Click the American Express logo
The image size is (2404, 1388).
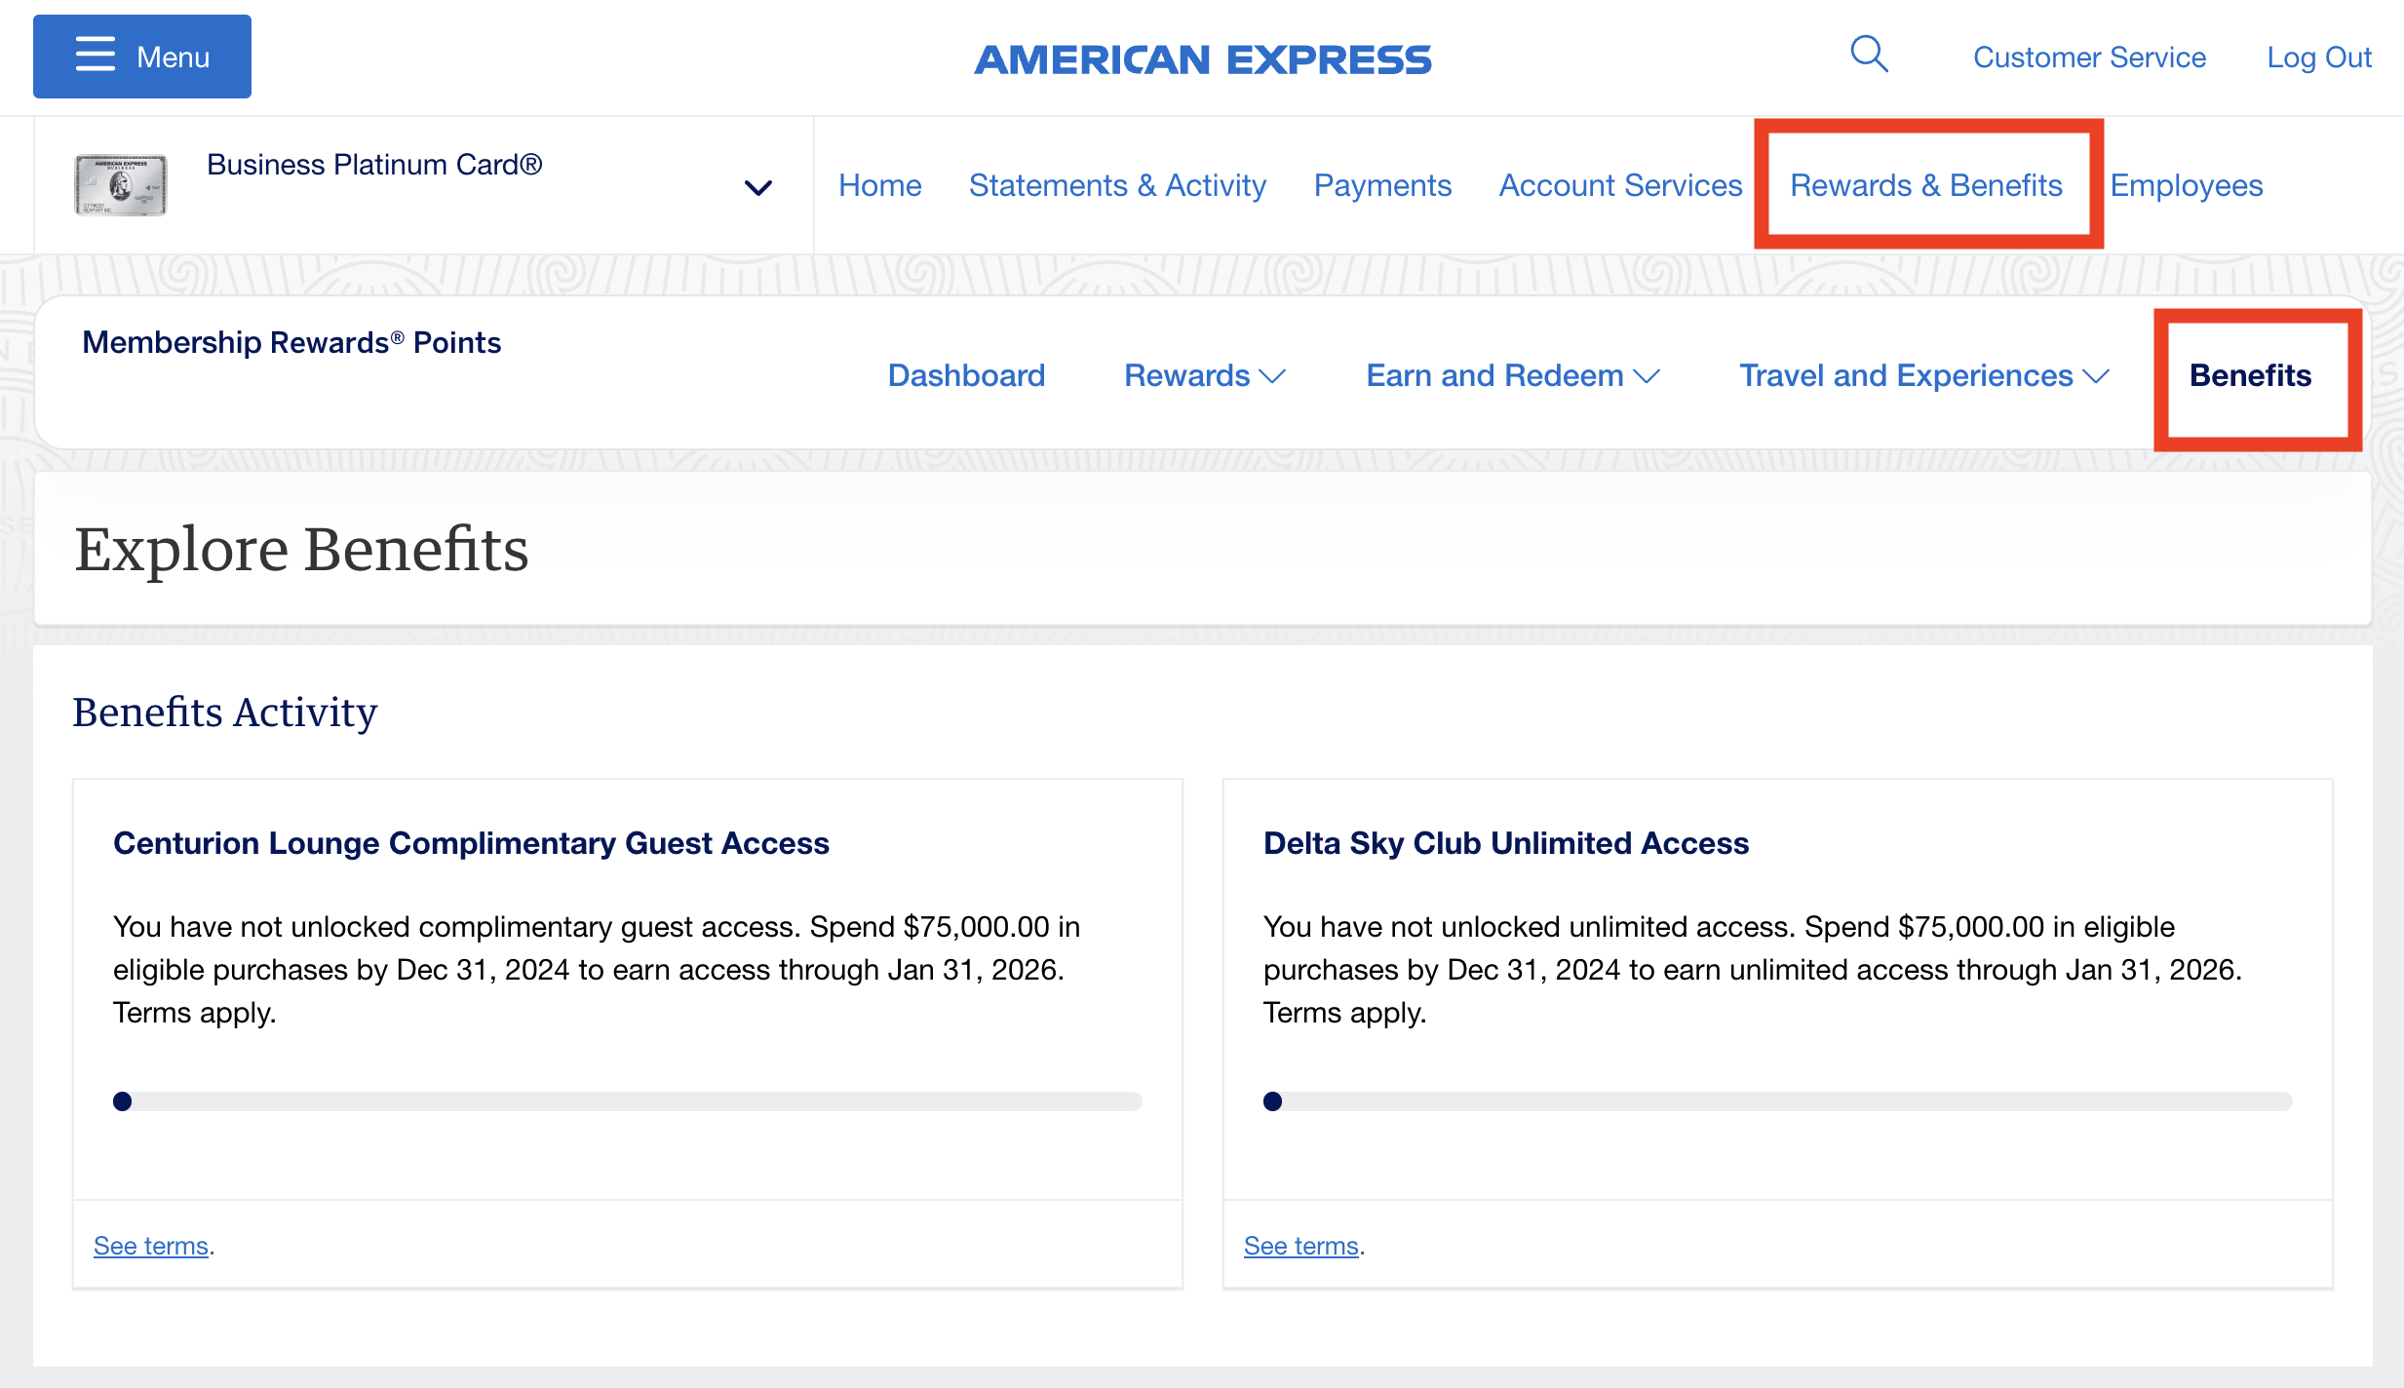point(1203,59)
